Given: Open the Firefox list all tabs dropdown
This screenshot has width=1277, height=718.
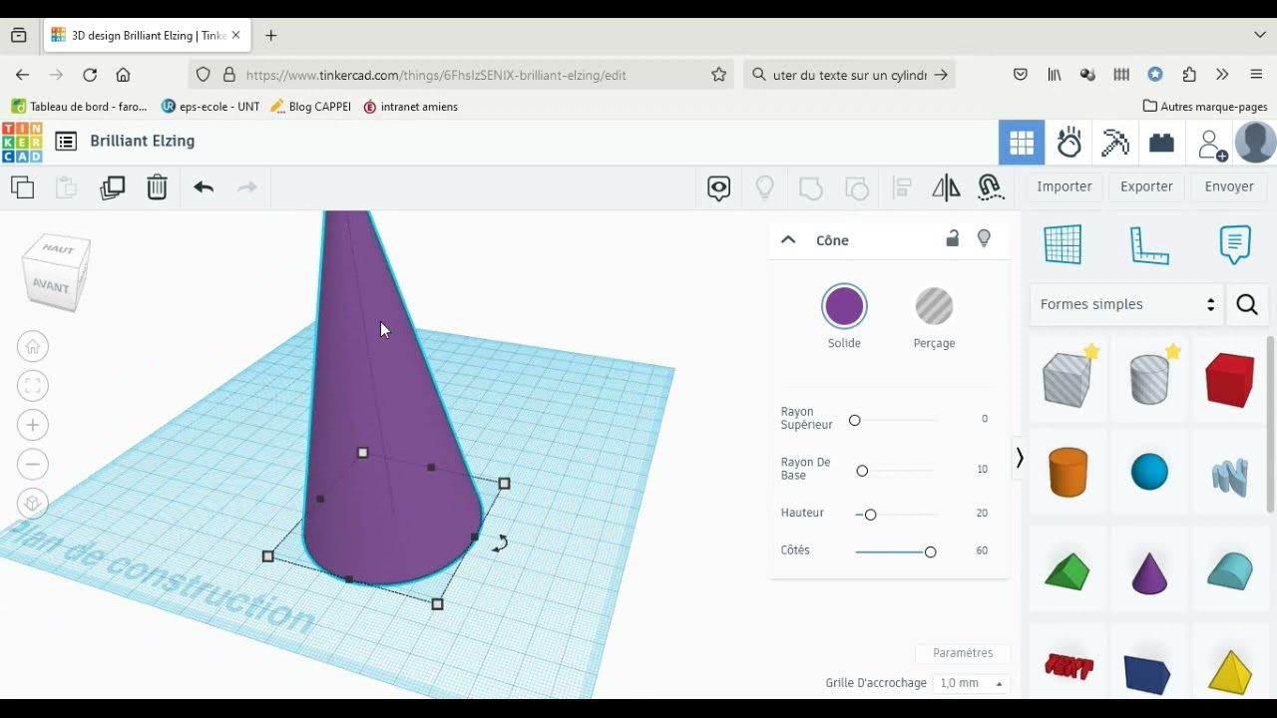Looking at the screenshot, I should pos(1259,35).
